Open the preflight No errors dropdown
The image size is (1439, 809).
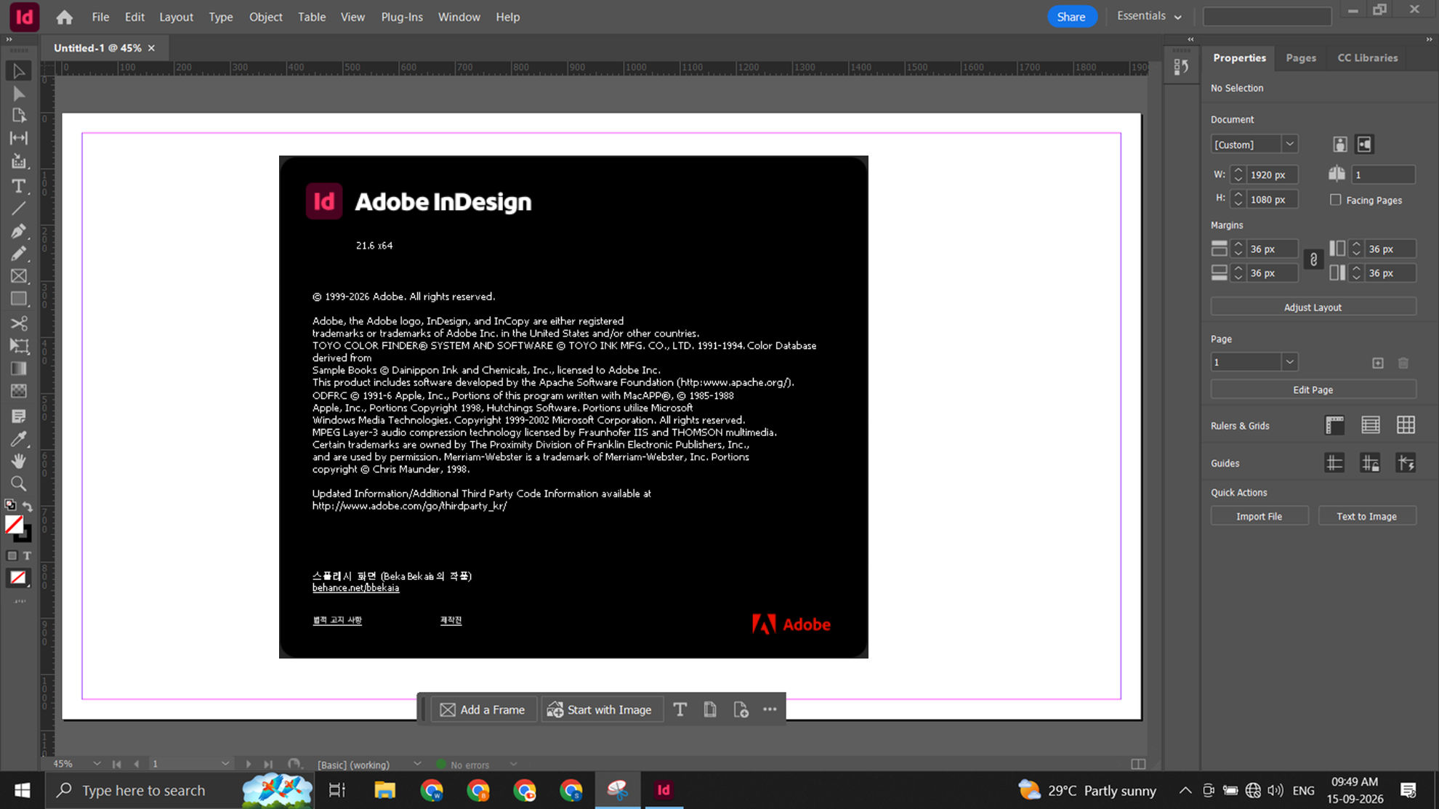pyautogui.click(x=513, y=763)
